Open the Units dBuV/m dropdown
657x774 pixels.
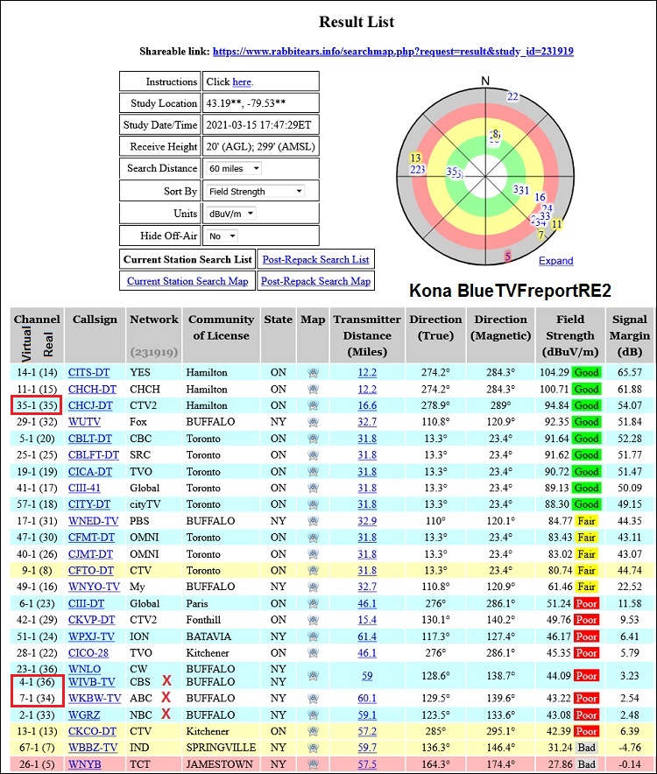231,214
